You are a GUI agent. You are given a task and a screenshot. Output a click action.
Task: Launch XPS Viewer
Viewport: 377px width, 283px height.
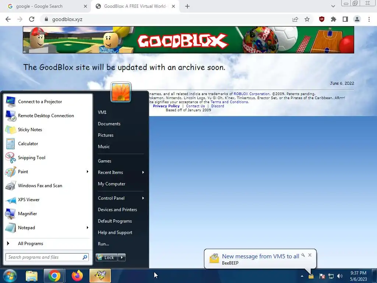47,200
